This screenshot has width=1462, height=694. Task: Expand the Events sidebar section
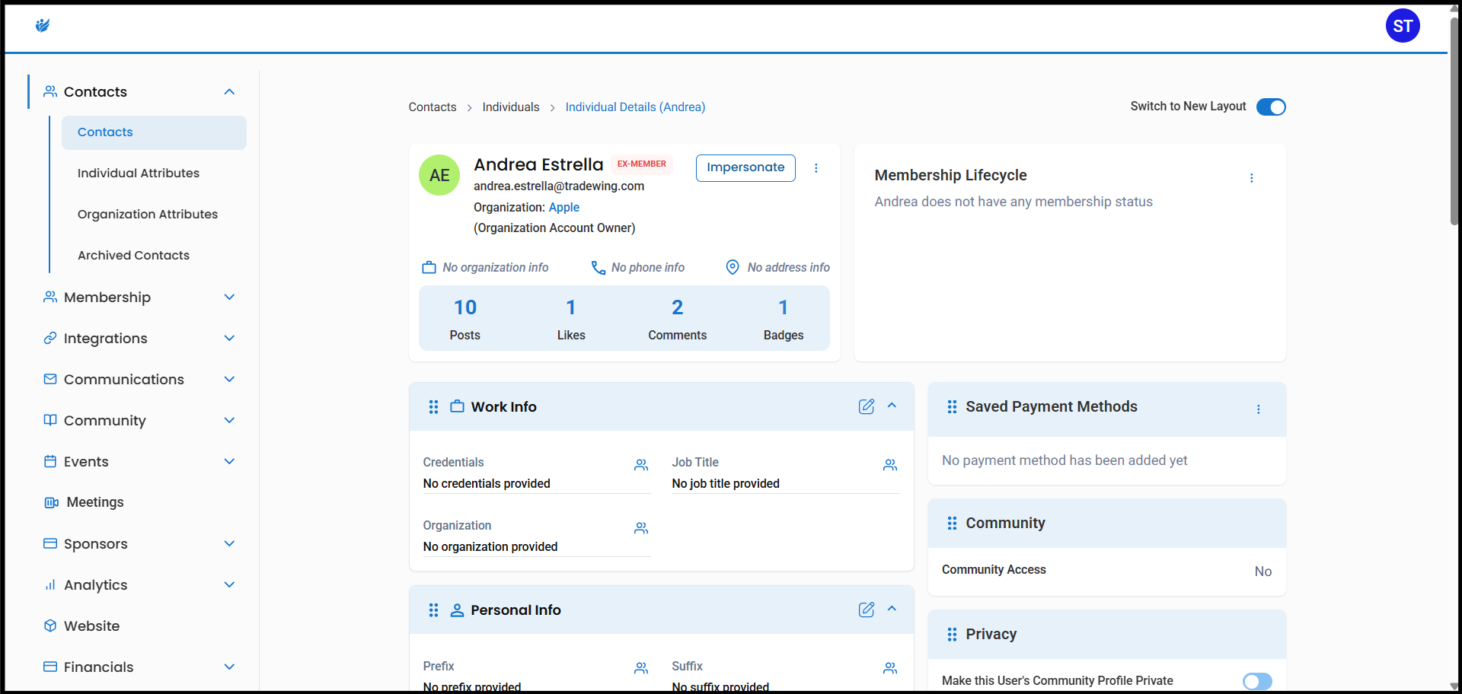coord(229,462)
